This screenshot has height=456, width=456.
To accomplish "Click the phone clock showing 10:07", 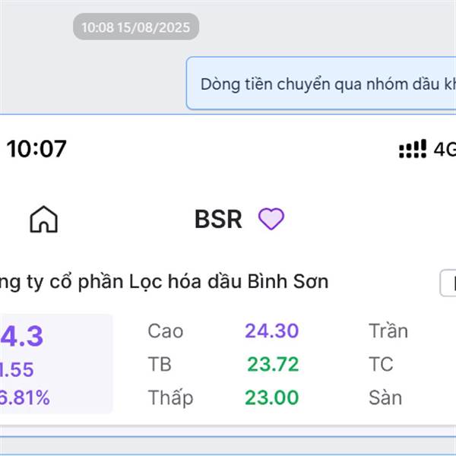I will point(36,149).
